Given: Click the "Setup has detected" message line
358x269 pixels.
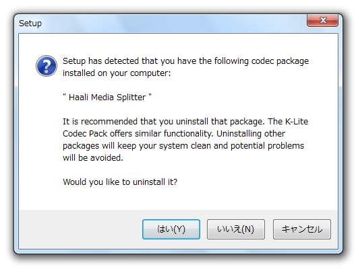Looking at the screenshot, I should pyautogui.click(x=185, y=61).
